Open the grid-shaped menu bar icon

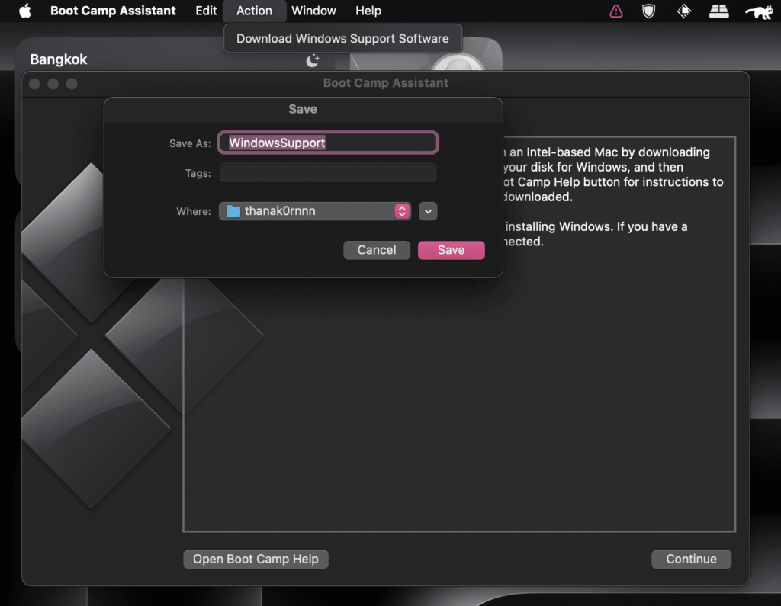[719, 11]
